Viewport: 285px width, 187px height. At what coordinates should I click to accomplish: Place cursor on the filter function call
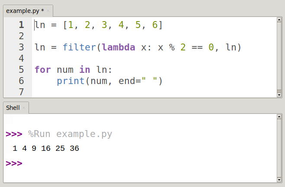pos(80,47)
